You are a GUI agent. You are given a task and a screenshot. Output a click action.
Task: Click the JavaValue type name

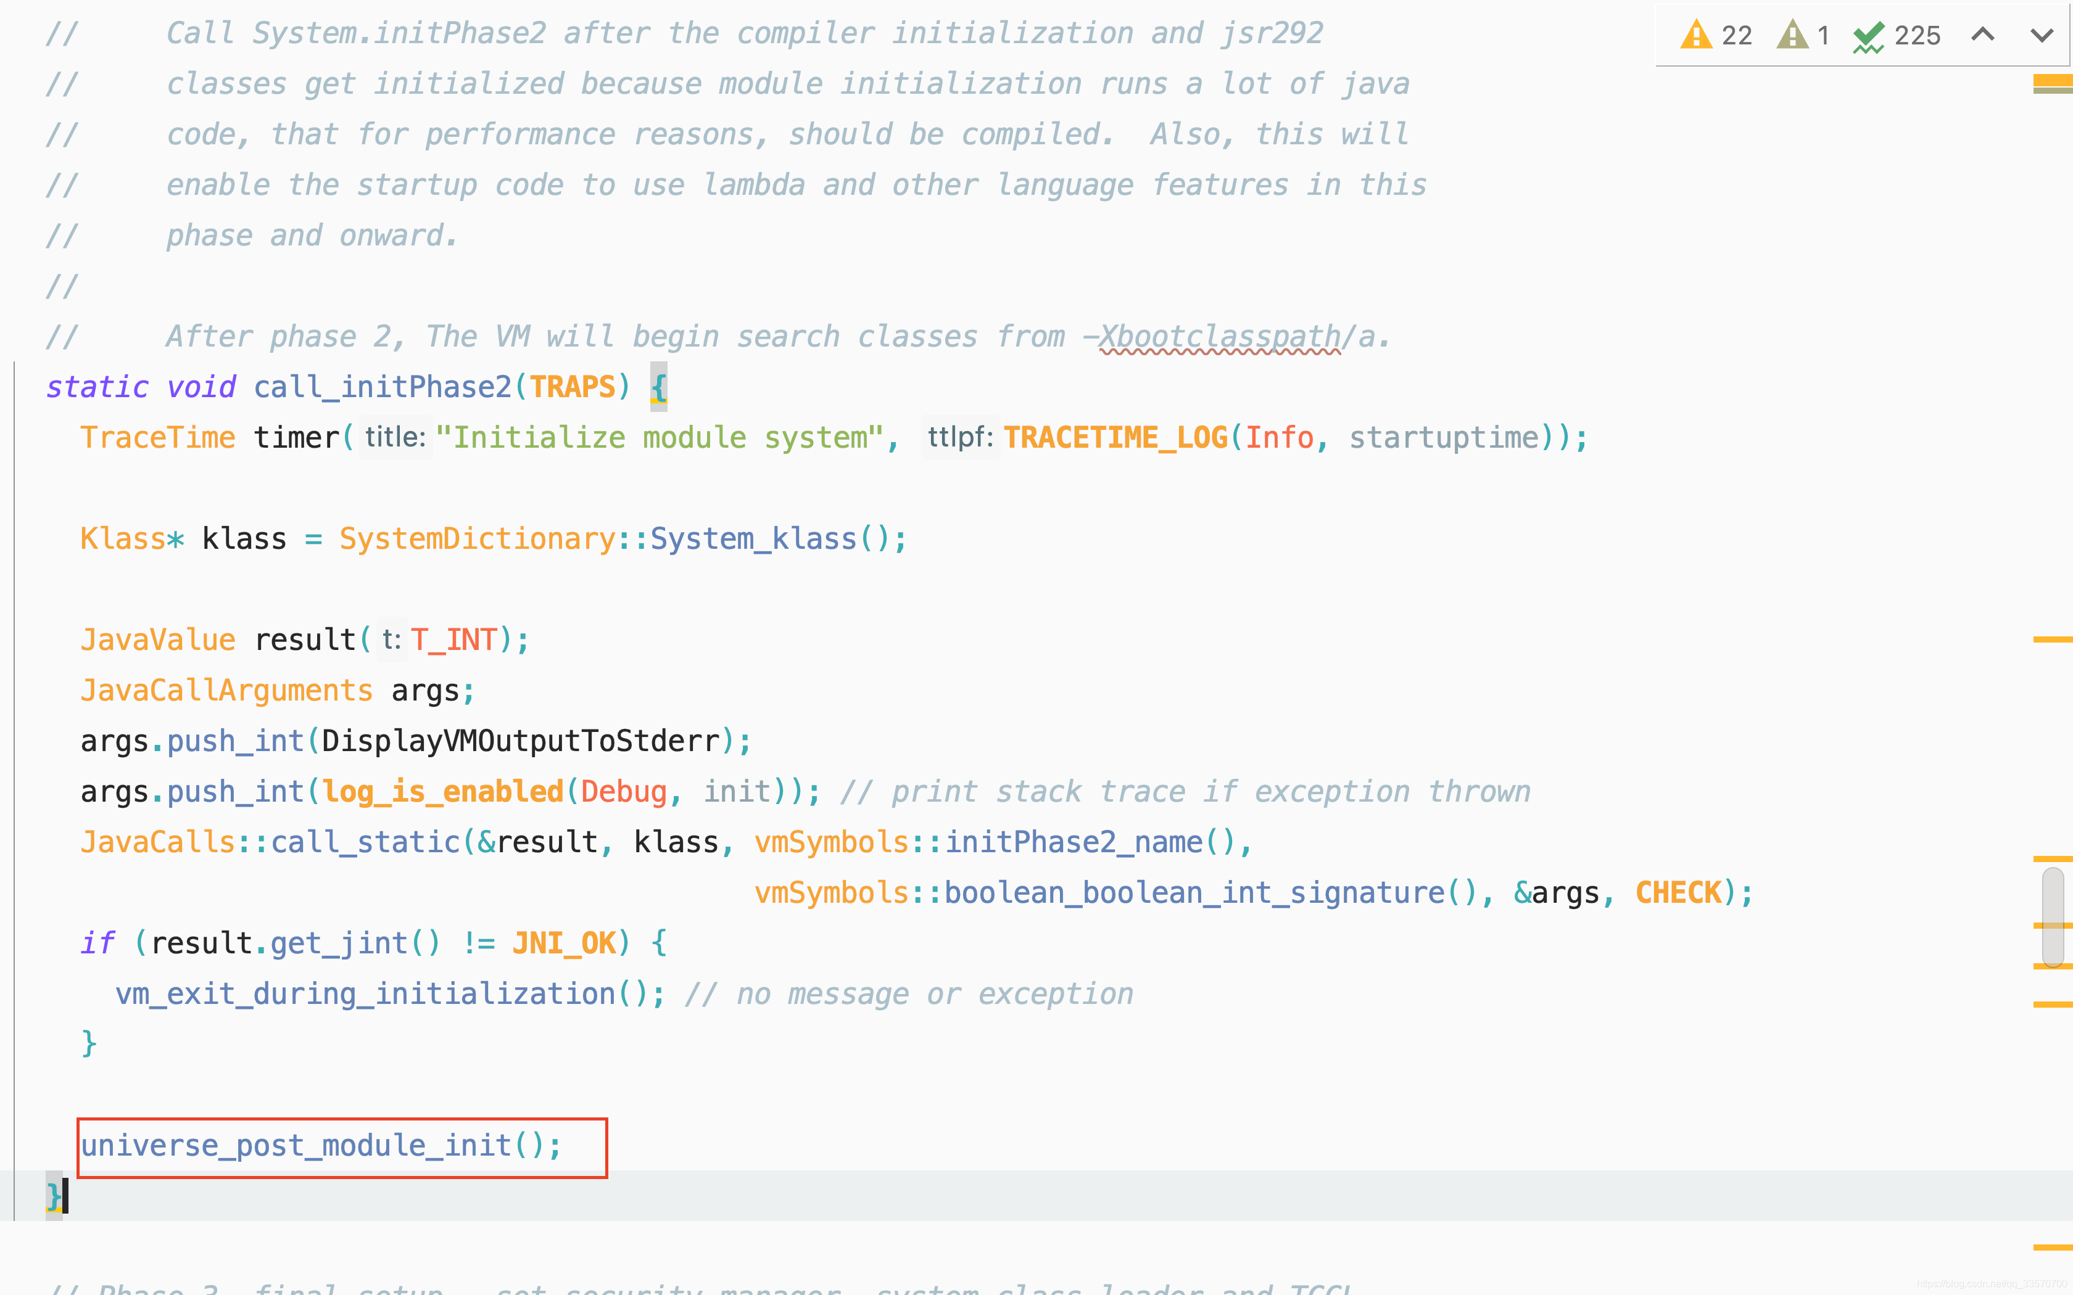[x=157, y=640]
